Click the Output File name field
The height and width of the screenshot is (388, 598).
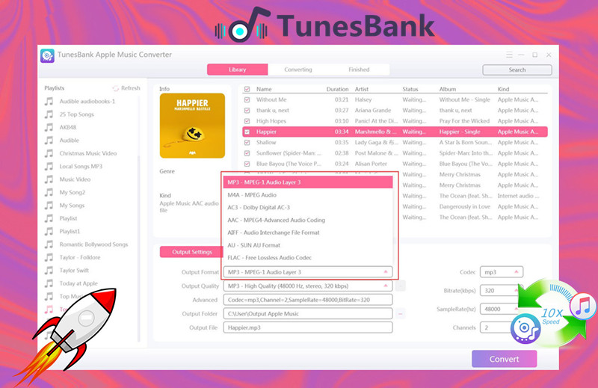coord(307,327)
